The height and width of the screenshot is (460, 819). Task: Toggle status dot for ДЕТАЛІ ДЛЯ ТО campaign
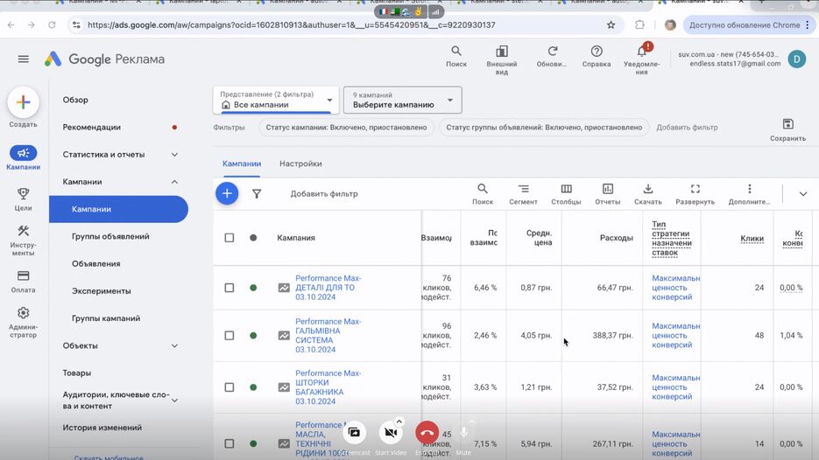[x=253, y=288]
